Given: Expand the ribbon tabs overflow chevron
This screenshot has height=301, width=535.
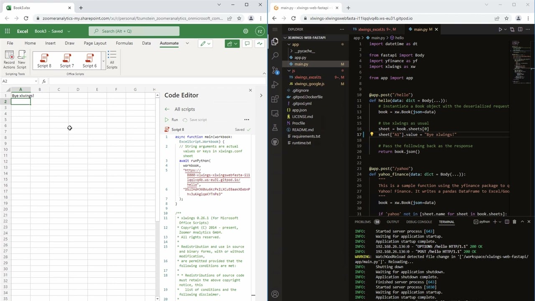Looking at the screenshot, I should (x=187, y=43).
